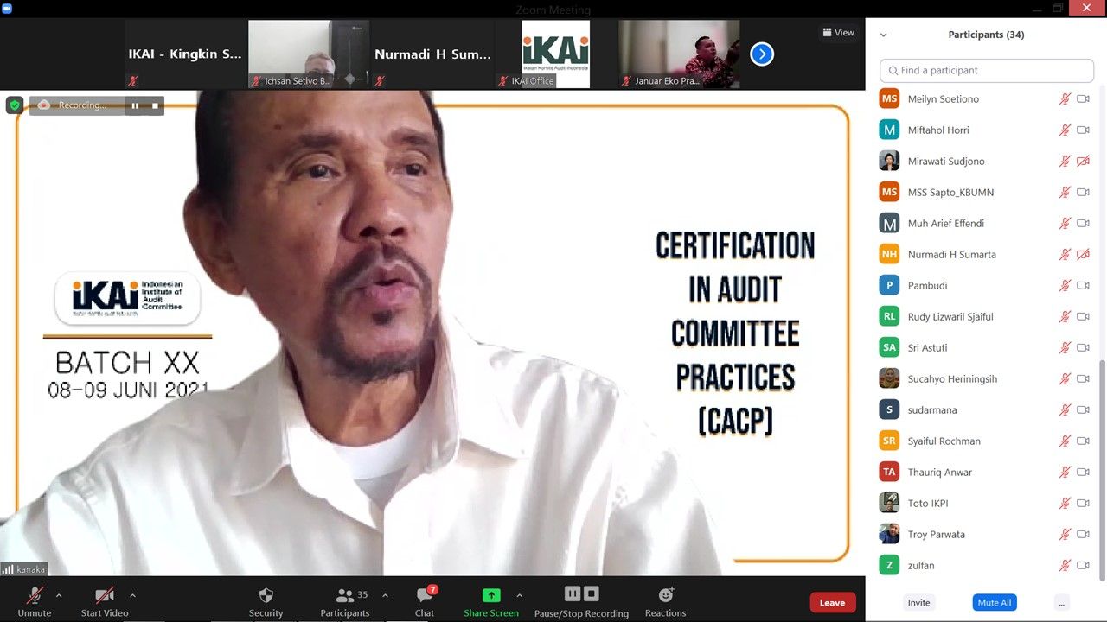Click video icon for Sucahyo Heriningsih
Viewport: 1107px width, 622px height.
pyautogui.click(x=1083, y=379)
